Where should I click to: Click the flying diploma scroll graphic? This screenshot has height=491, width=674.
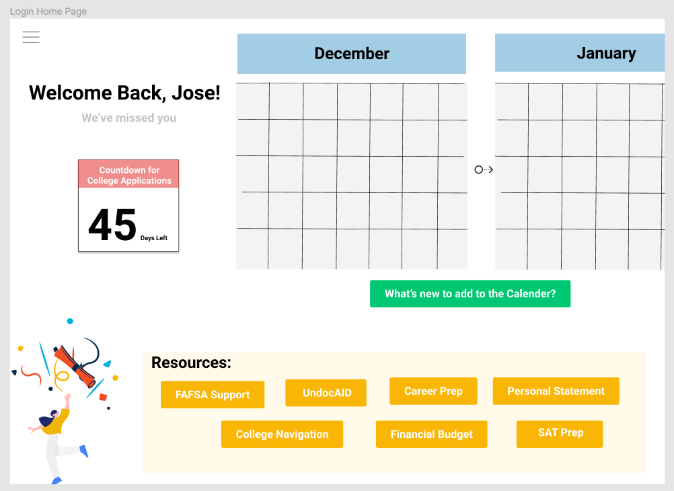[75, 366]
